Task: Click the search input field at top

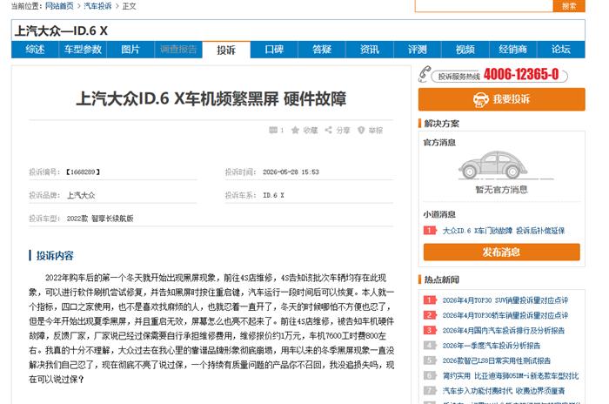Action: point(484,6)
